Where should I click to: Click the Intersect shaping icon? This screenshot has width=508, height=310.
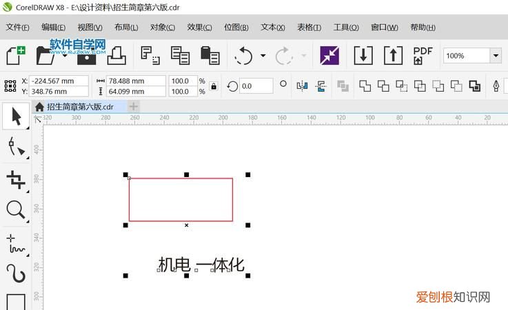(x=401, y=86)
